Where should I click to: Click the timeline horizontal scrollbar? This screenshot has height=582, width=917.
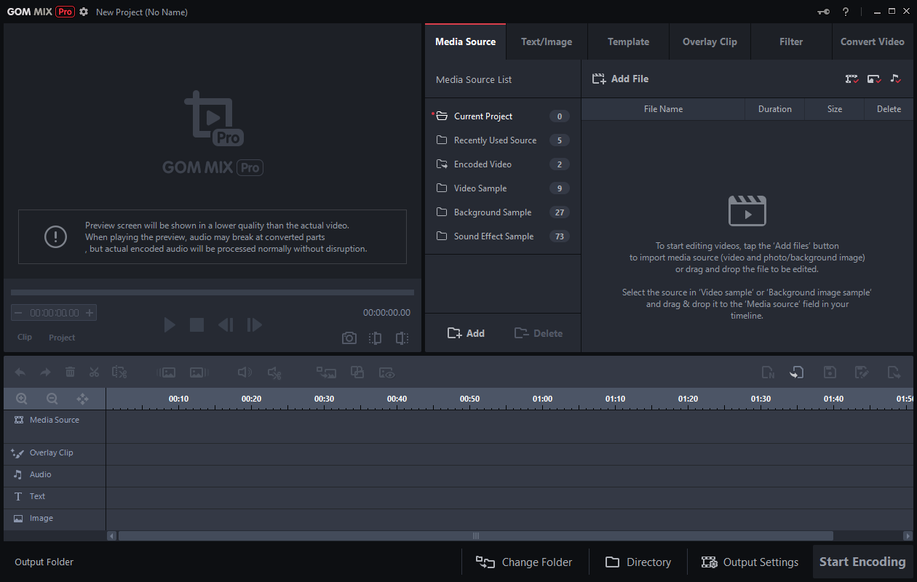[476, 535]
